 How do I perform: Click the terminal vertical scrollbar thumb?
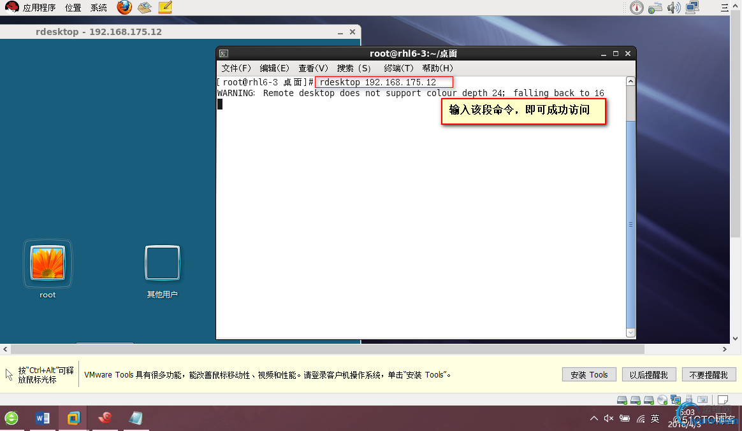[630, 225]
